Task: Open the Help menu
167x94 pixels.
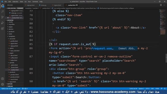Action: click(x=41, y=2)
